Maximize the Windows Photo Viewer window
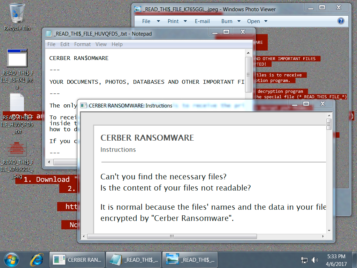This screenshot has width=357, height=268. (x=322, y=8)
